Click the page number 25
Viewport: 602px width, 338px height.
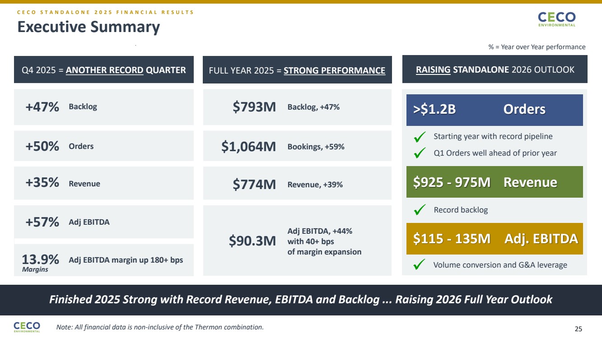click(x=578, y=329)
